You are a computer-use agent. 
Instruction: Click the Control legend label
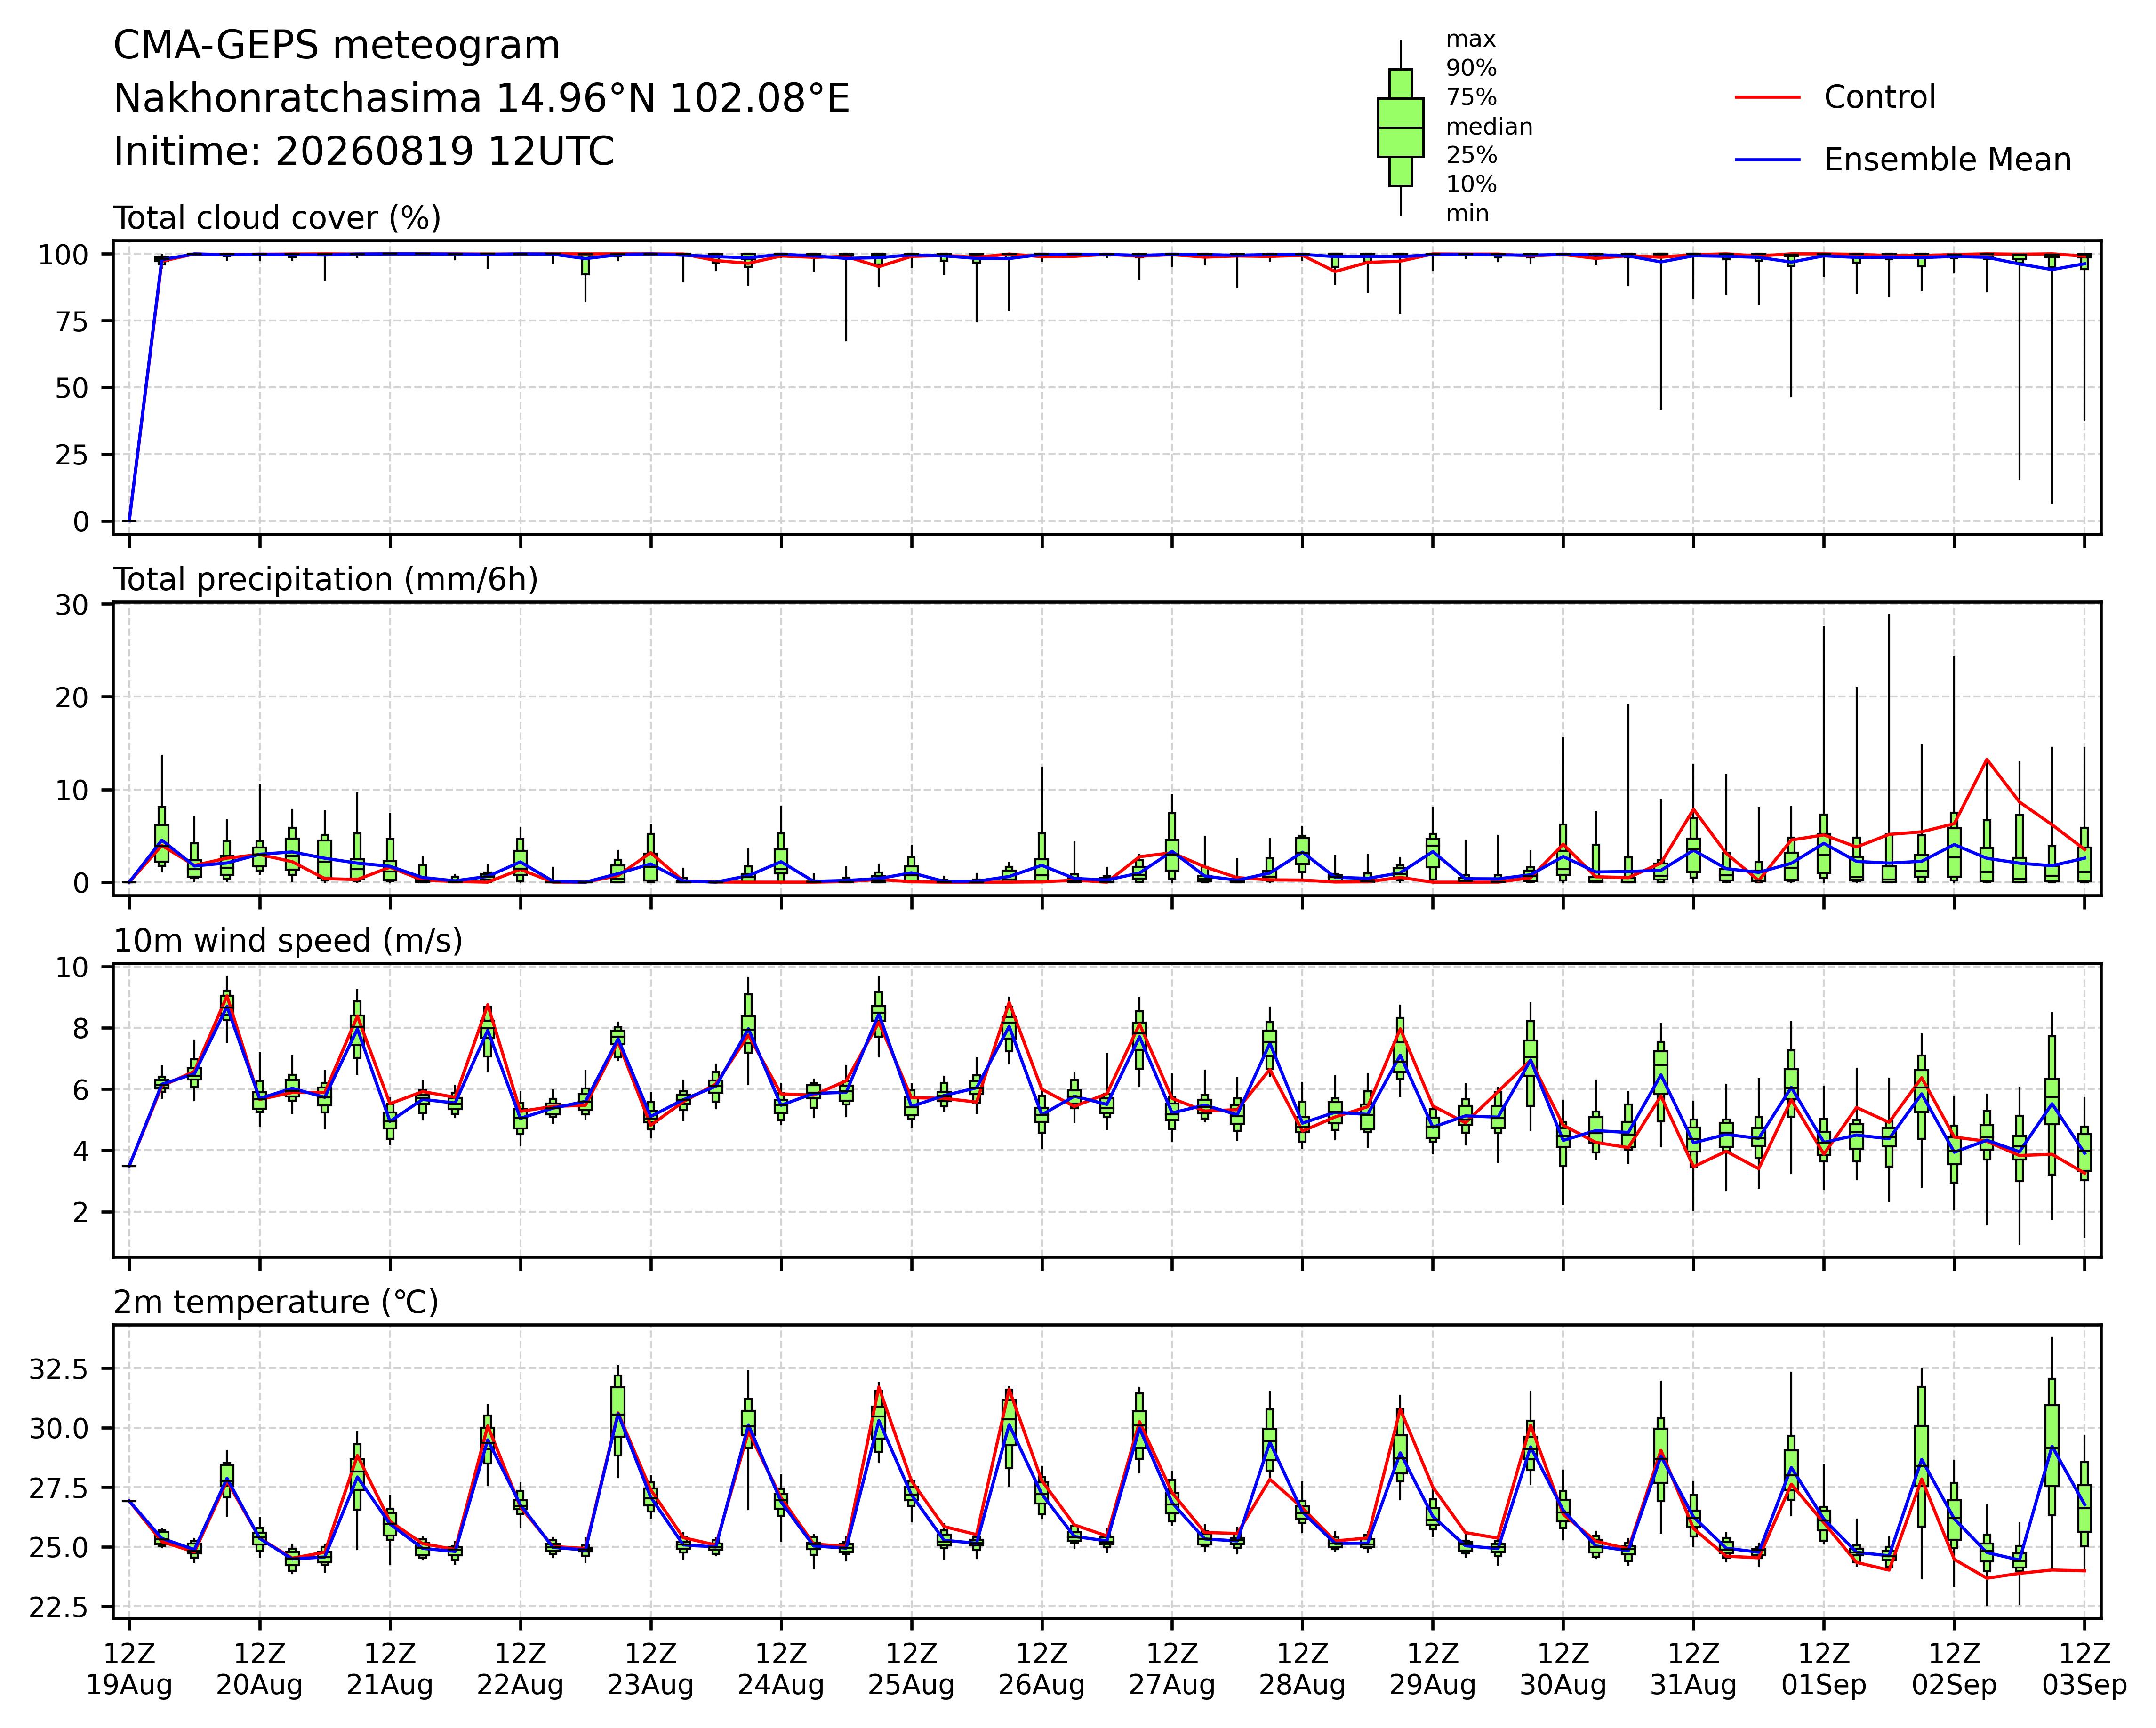[x=1880, y=98]
